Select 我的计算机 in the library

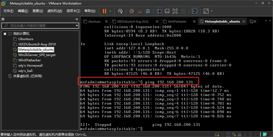[x=21, y=34]
